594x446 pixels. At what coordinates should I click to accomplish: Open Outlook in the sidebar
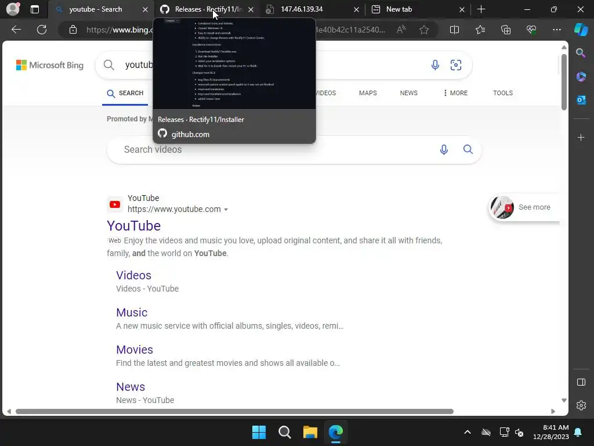(x=581, y=100)
